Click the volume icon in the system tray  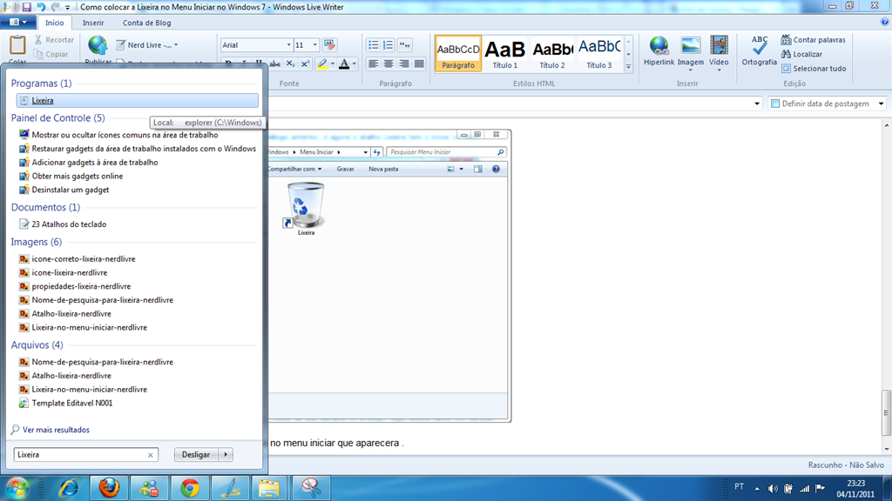tap(772, 488)
